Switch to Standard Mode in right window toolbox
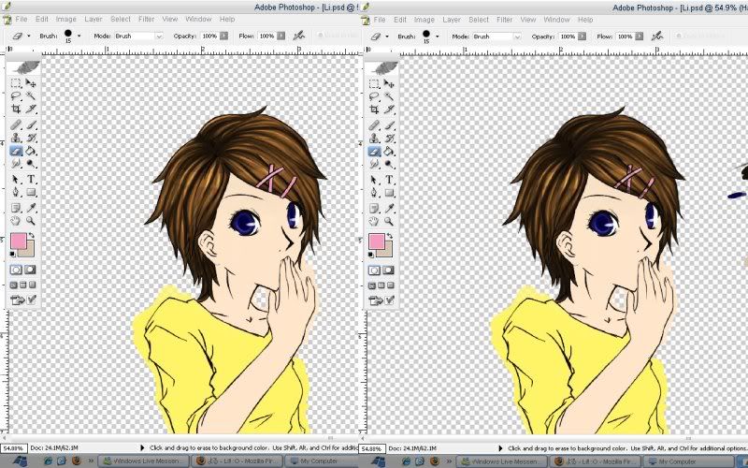Screen dimensions: 748x468 (x=374, y=271)
